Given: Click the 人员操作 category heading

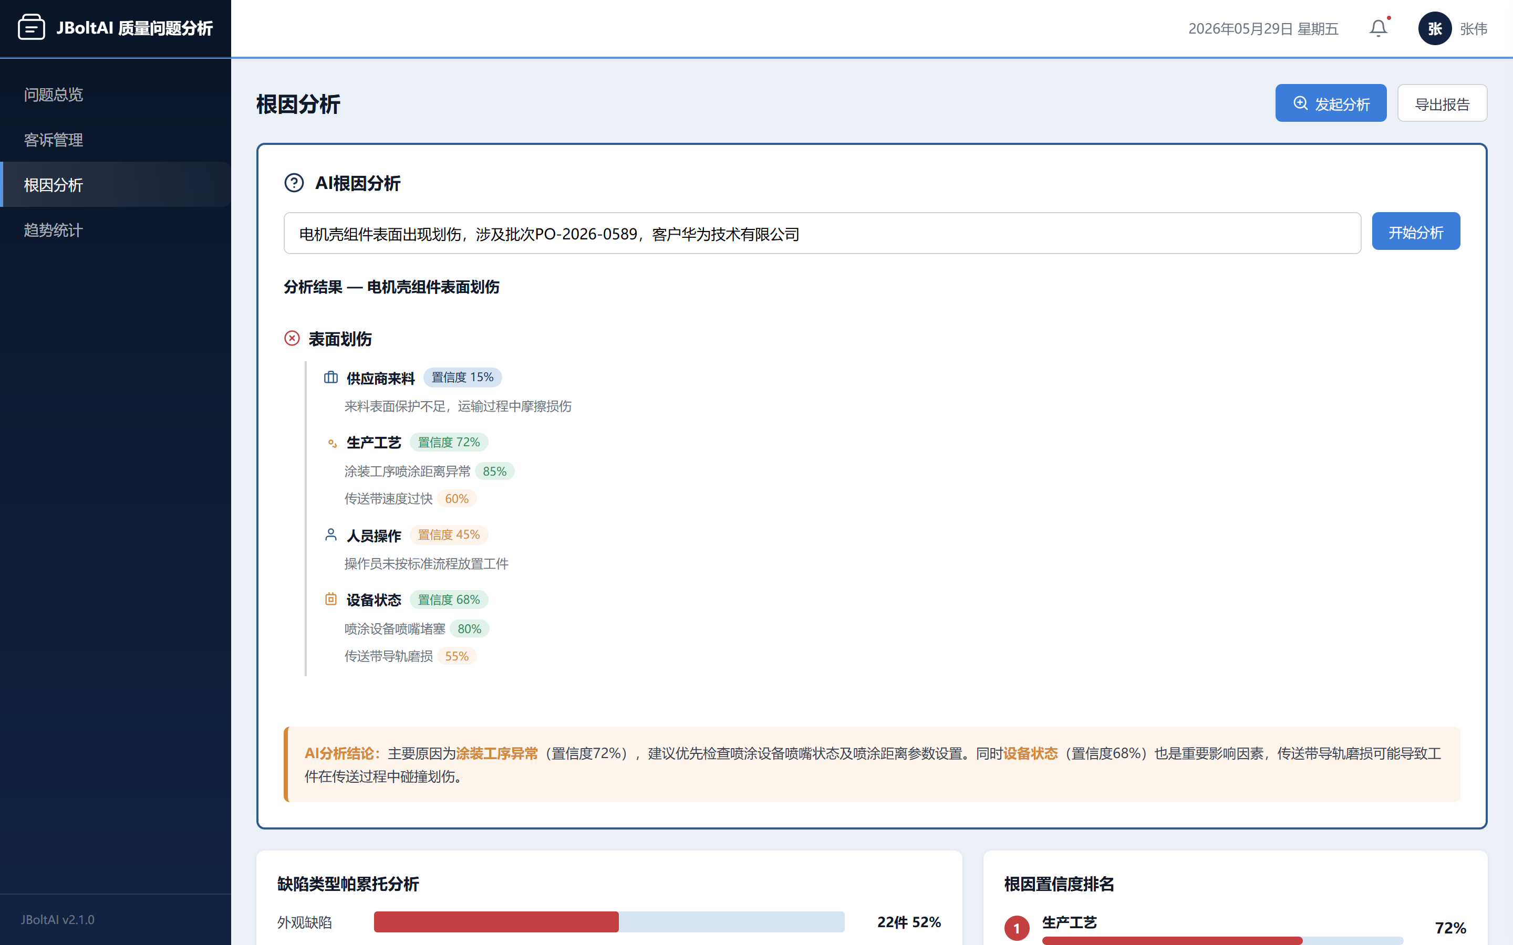Looking at the screenshot, I should tap(373, 535).
